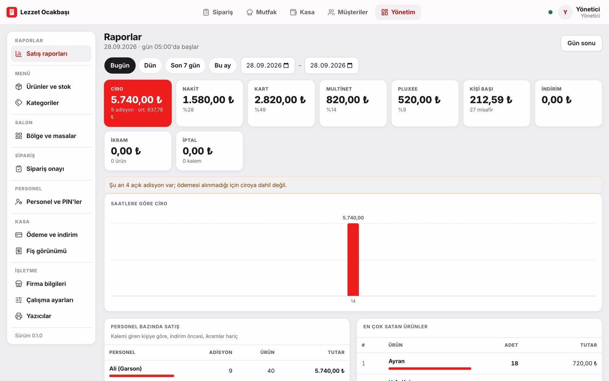Screen dimensions: 609x381
Task: Click the start date input field
Action: tap(268, 66)
